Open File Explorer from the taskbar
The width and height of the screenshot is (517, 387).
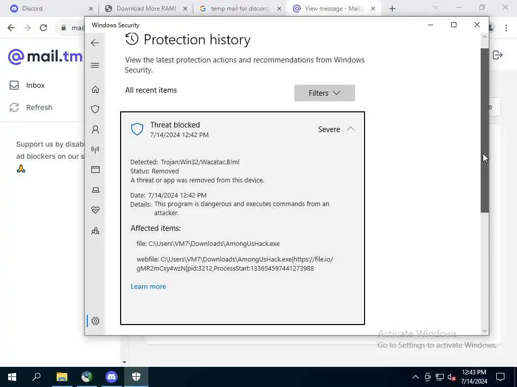pos(62,376)
